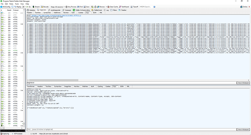This screenshot has height=135, width=251.
Task: Toggle Stream mode in toolbar
Action: [36, 7]
